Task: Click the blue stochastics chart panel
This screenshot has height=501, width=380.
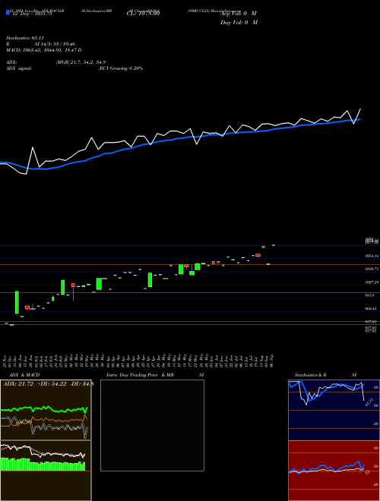Action: (334, 410)
